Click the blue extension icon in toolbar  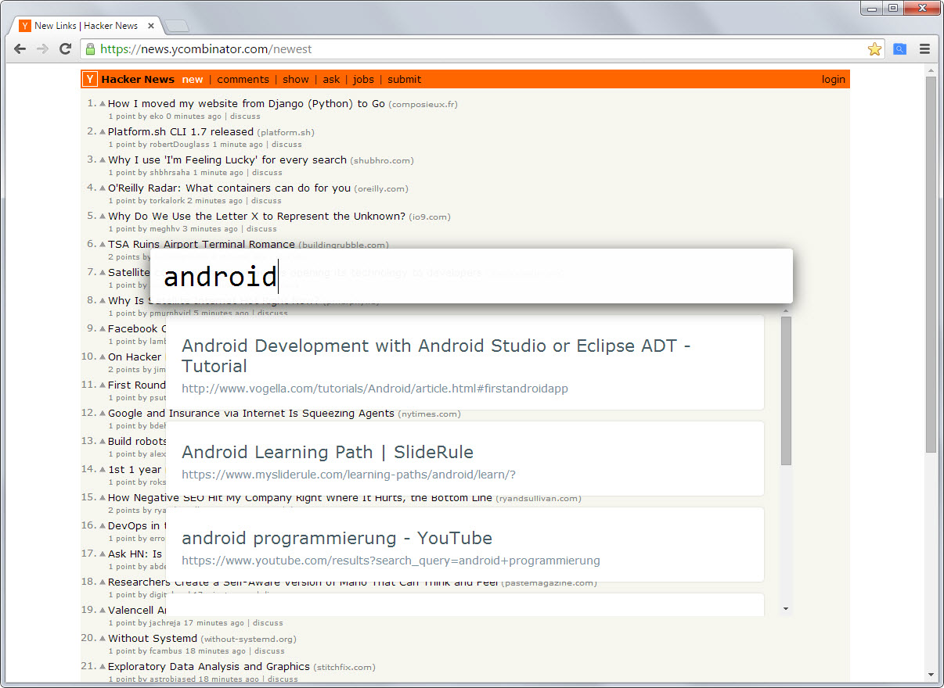pyautogui.click(x=900, y=48)
